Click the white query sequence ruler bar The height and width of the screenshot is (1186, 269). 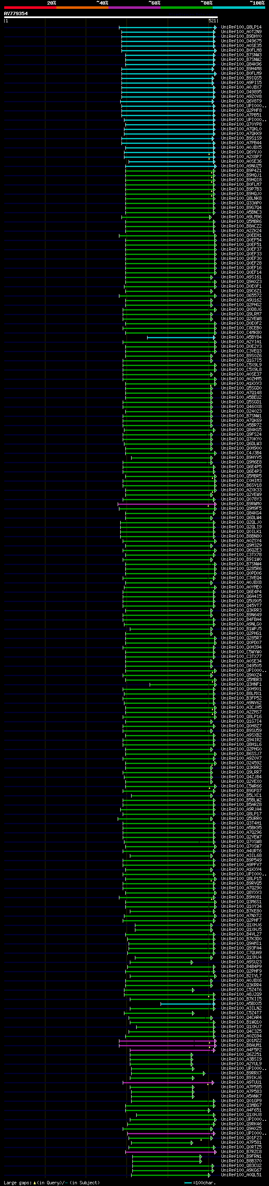(x=111, y=18)
